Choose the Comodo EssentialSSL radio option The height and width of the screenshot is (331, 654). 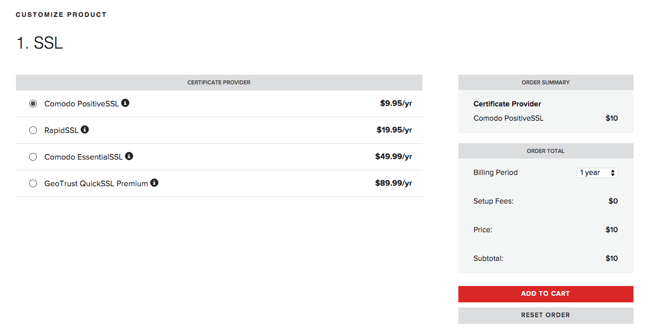click(33, 157)
